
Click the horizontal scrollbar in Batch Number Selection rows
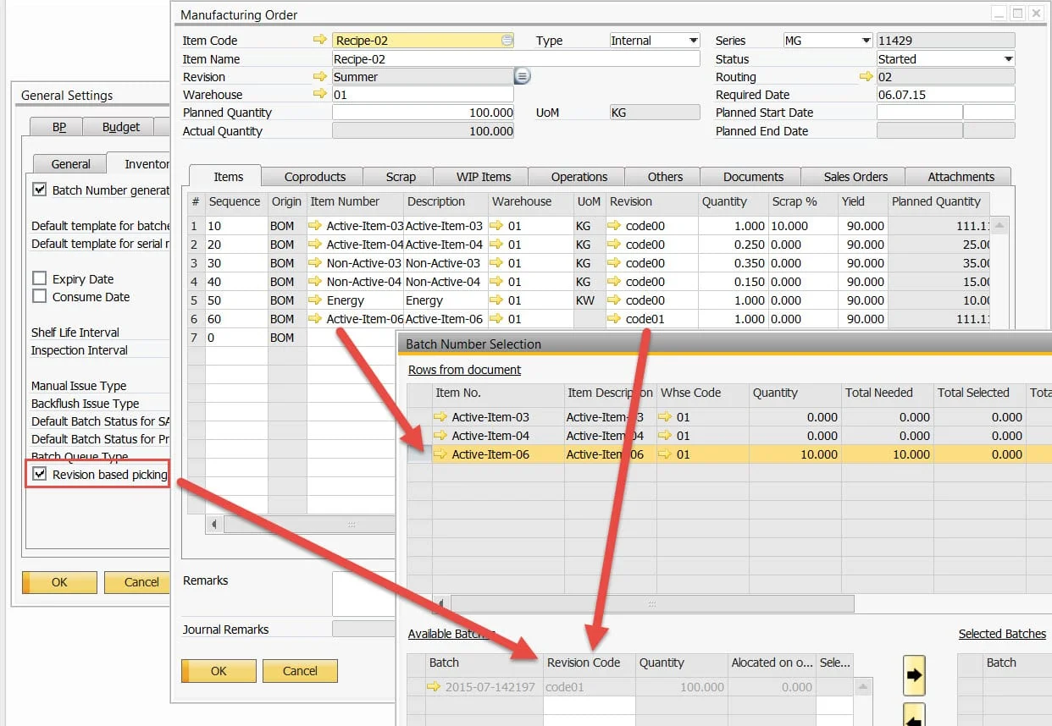pyautogui.click(x=651, y=604)
